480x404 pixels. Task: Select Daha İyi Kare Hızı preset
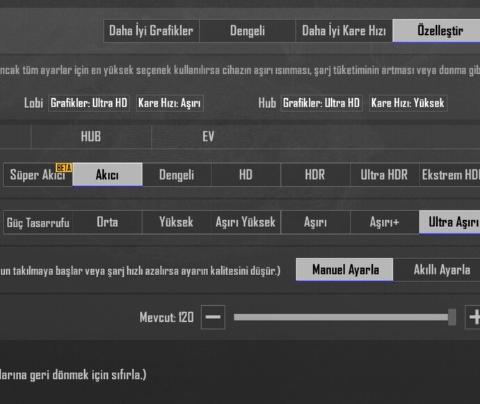tap(344, 31)
